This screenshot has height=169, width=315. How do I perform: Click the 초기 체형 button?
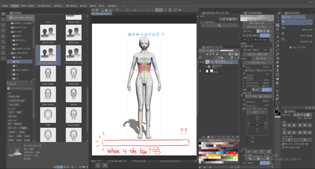[251, 96]
